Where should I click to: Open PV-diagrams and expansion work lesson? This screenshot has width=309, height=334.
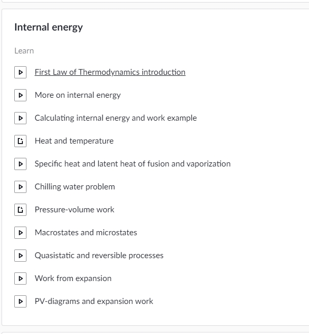(x=94, y=301)
